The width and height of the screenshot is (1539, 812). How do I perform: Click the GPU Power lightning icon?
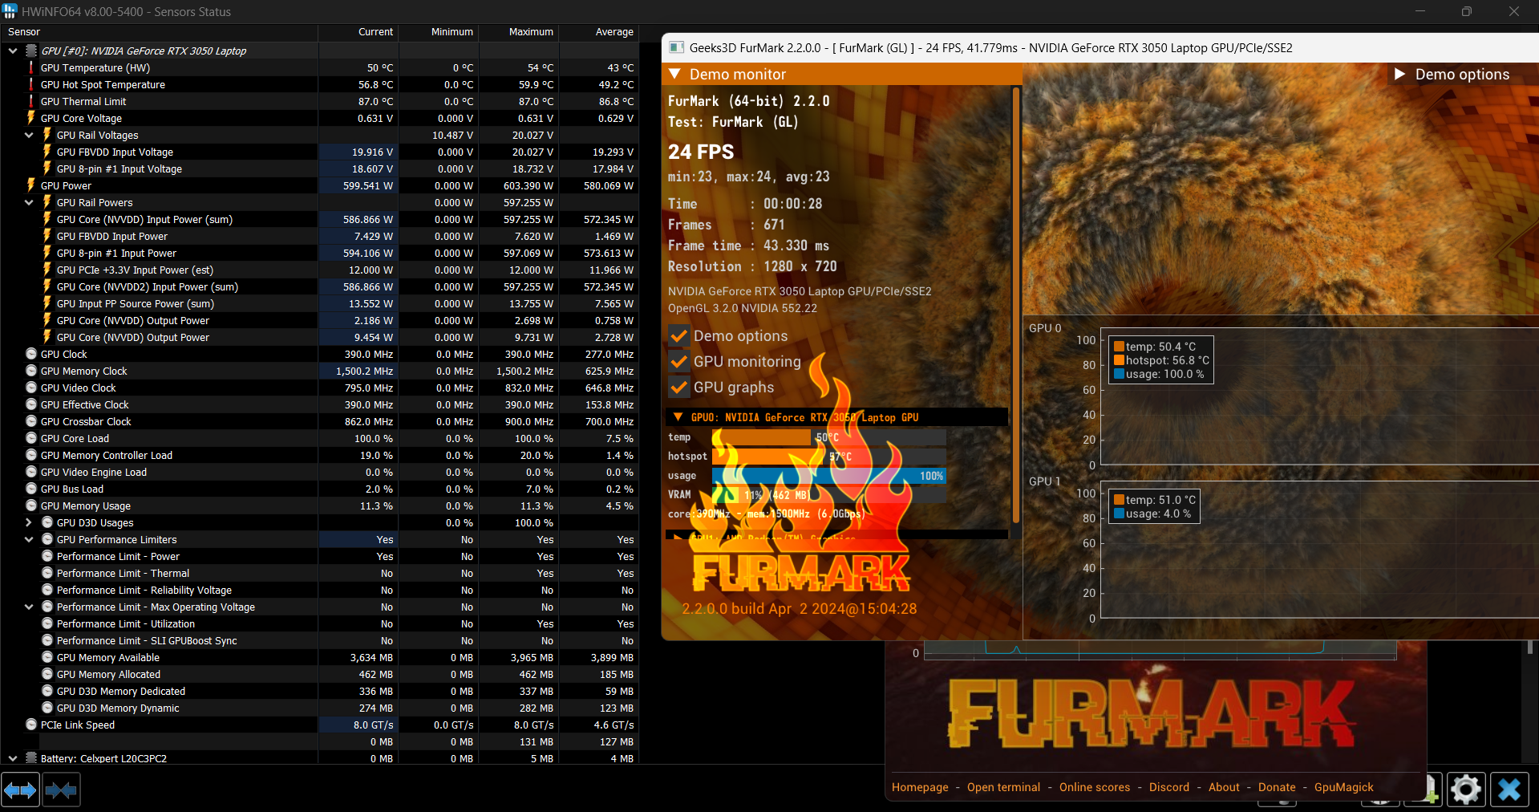point(31,185)
